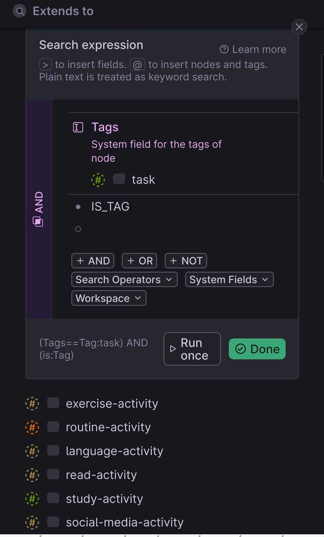Click the exercise-activity tag icon
324x537 pixels.
(32, 403)
